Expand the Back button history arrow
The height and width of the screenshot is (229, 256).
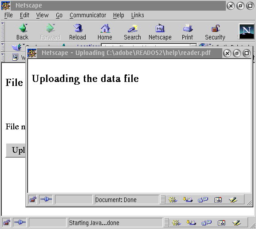click(x=27, y=25)
